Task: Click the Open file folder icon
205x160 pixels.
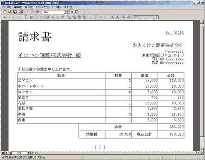Action: 10,12
